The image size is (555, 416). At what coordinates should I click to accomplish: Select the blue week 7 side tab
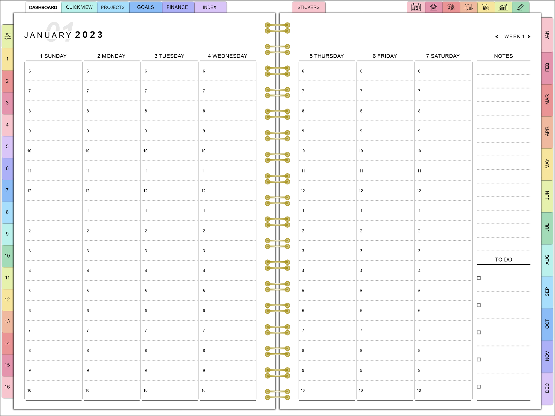point(8,190)
